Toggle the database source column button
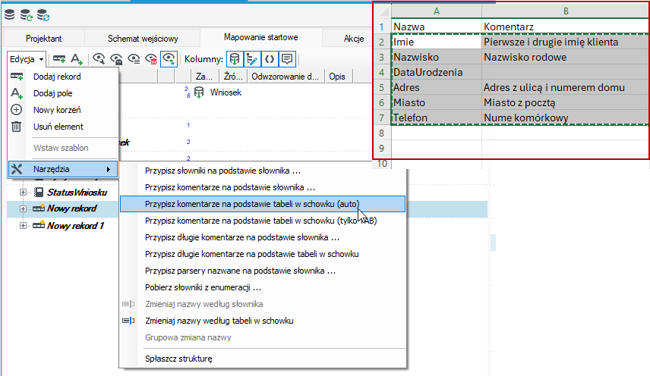Screen dimensions: 650x376 (235, 59)
